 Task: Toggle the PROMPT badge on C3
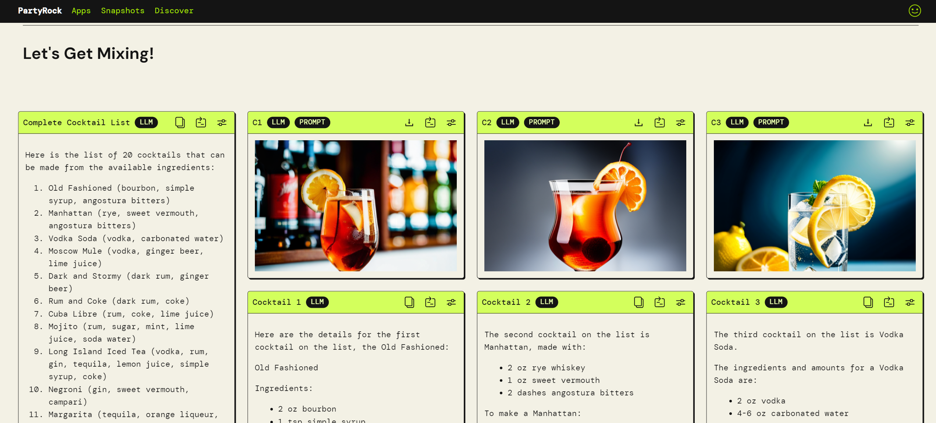point(770,122)
